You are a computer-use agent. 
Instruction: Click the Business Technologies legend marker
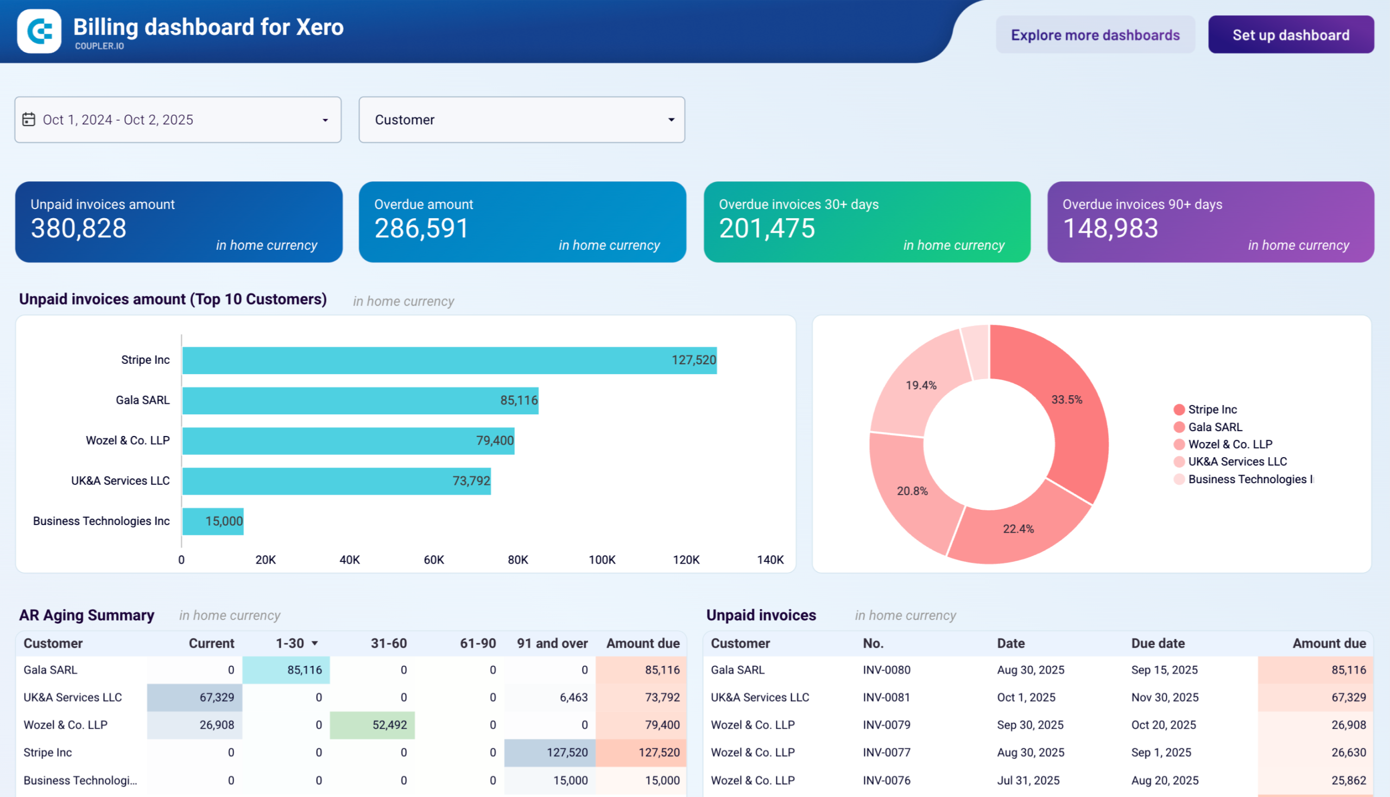pyautogui.click(x=1179, y=479)
